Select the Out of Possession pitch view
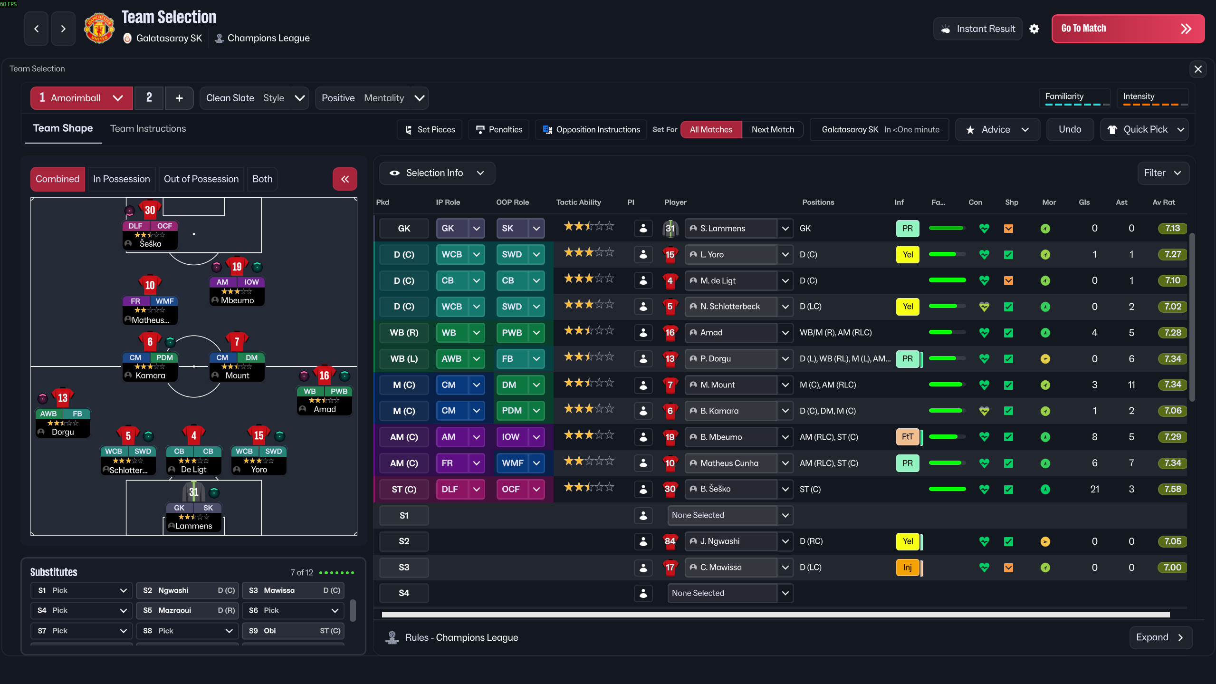This screenshot has height=684, width=1216. 201,179
